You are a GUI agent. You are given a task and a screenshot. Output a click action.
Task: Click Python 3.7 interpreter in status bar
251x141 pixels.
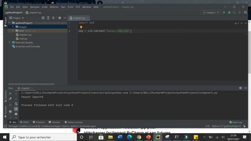(x=226, y=126)
